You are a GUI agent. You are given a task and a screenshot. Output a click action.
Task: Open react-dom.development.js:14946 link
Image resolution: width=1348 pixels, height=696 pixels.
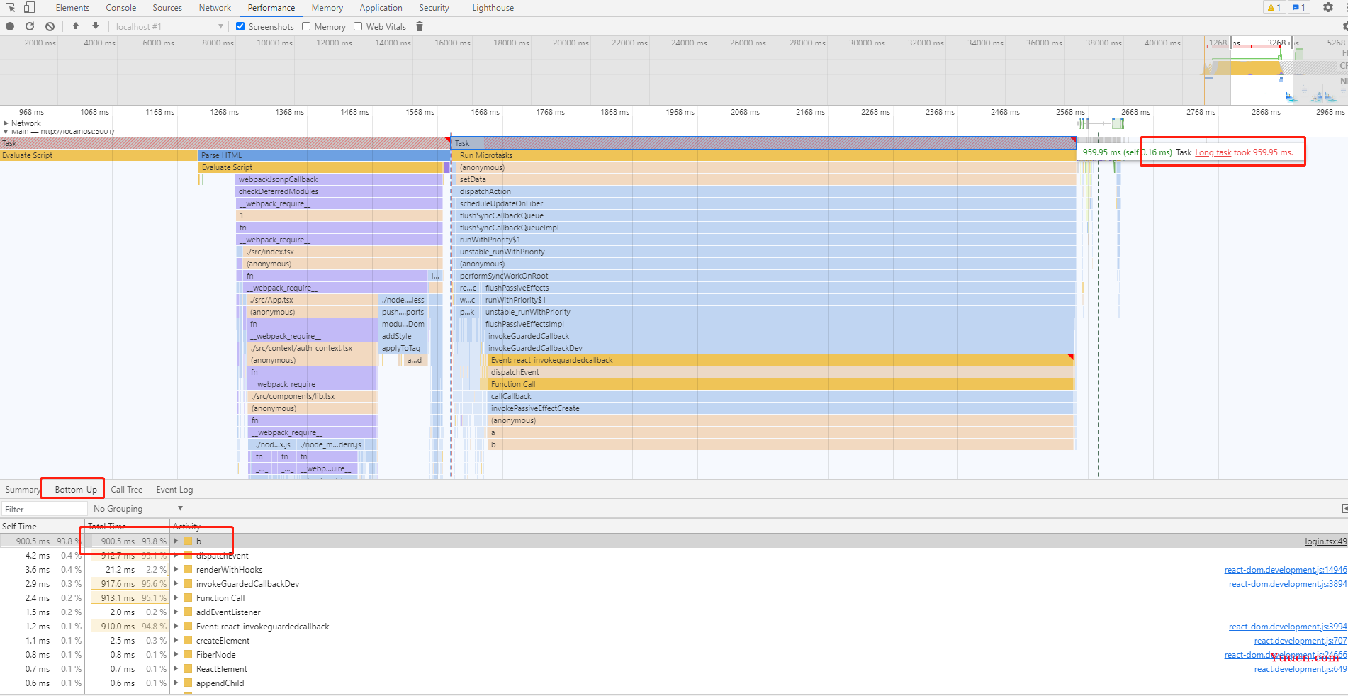tap(1286, 570)
